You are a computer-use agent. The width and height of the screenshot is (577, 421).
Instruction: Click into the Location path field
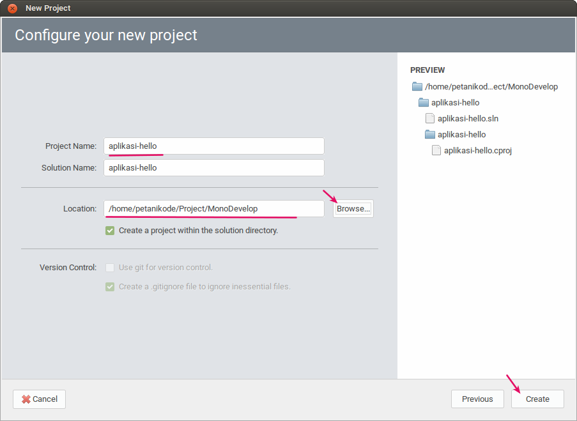tap(214, 209)
